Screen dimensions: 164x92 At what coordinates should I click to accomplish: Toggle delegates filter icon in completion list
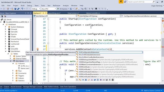click(x=92, y=80)
